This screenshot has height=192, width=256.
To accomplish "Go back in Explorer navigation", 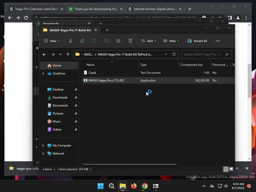I will click(44, 54).
